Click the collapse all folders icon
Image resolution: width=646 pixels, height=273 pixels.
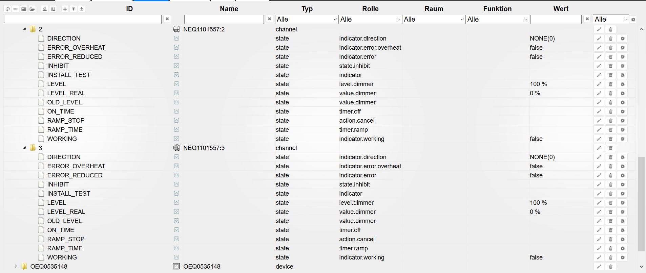click(x=24, y=9)
